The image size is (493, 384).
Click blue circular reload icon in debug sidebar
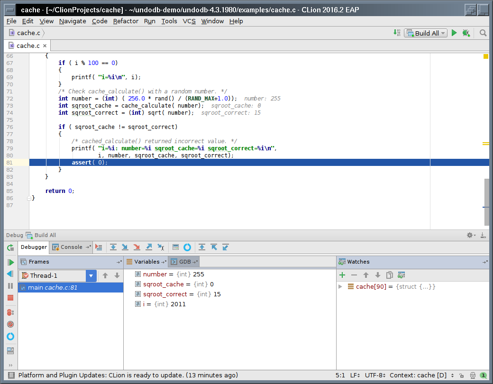coord(10,337)
